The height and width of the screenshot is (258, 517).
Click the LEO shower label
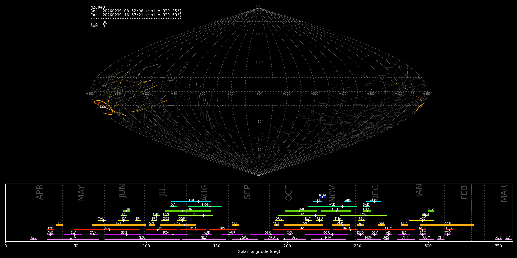[x=335, y=209]
